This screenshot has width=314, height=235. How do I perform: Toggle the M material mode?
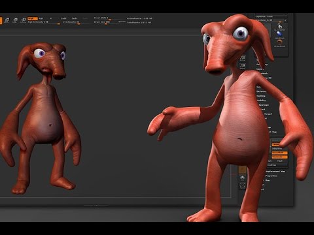50,18
